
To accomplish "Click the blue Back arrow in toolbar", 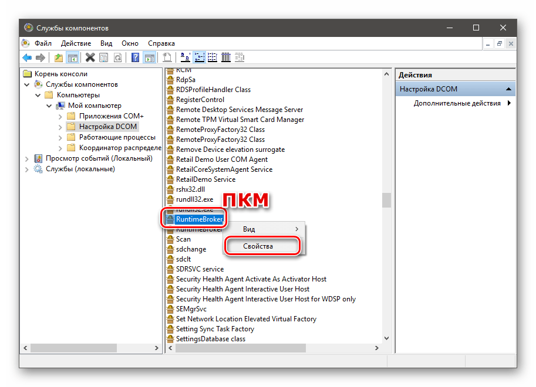I will [26, 57].
